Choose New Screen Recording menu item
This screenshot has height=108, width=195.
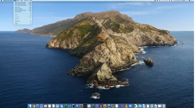pyautogui.click(x=23, y=5)
